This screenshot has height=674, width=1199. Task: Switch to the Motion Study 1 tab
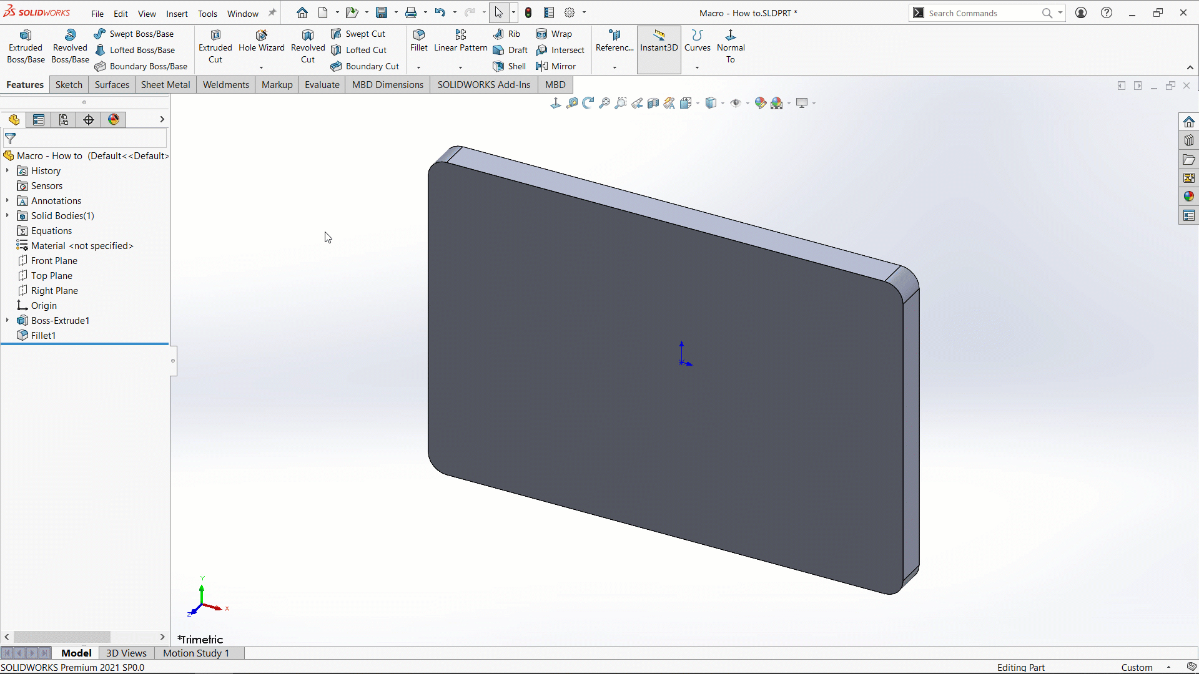click(x=196, y=653)
